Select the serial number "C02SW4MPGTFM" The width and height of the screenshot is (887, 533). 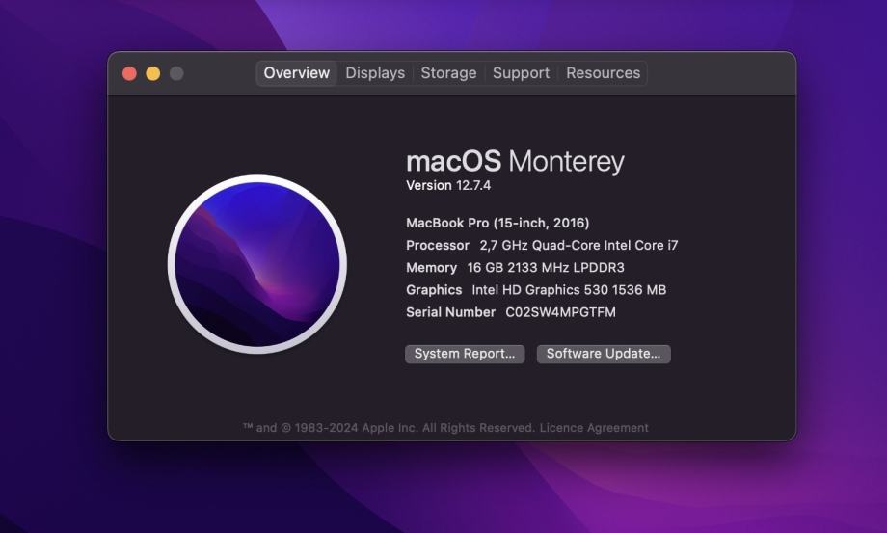click(x=560, y=312)
